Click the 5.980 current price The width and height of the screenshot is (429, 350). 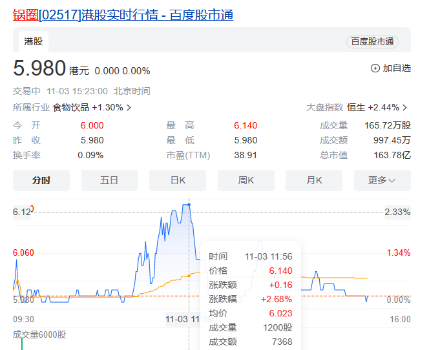coord(39,68)
